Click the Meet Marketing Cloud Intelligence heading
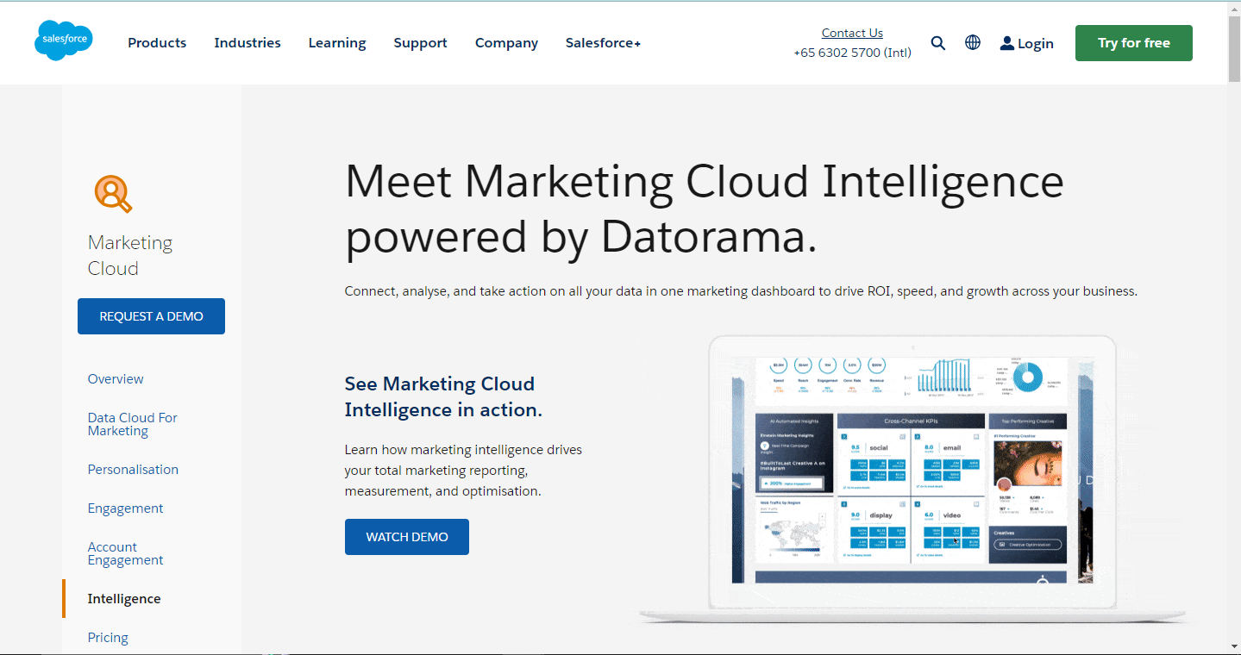 705,209
